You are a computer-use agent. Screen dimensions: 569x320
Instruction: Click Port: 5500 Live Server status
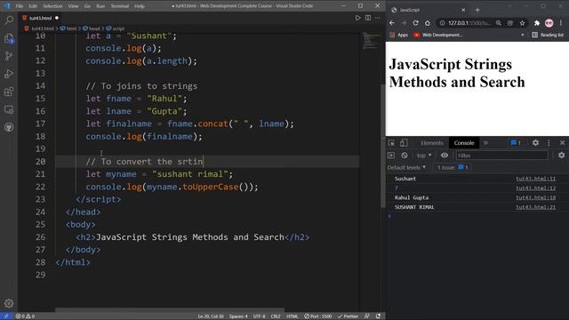click(318, 316)
